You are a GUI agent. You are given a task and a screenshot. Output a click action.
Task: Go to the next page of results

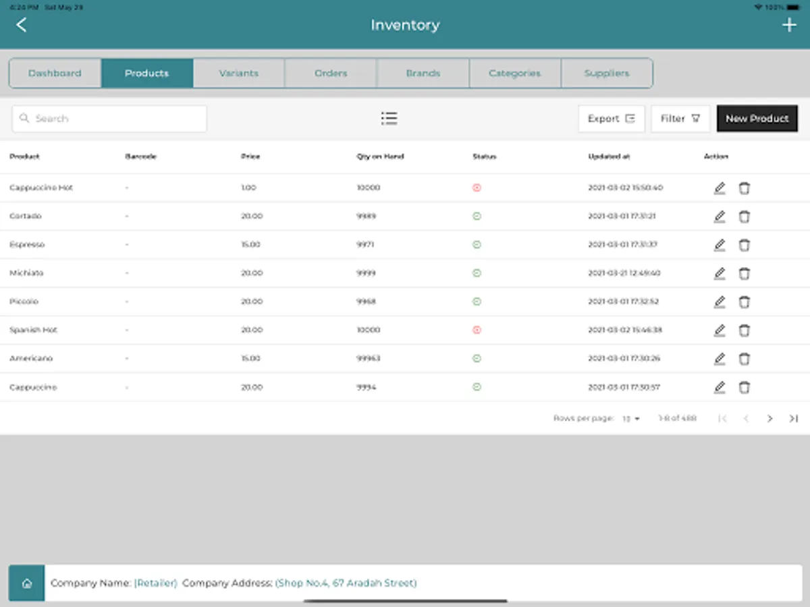tap(769, 419)
